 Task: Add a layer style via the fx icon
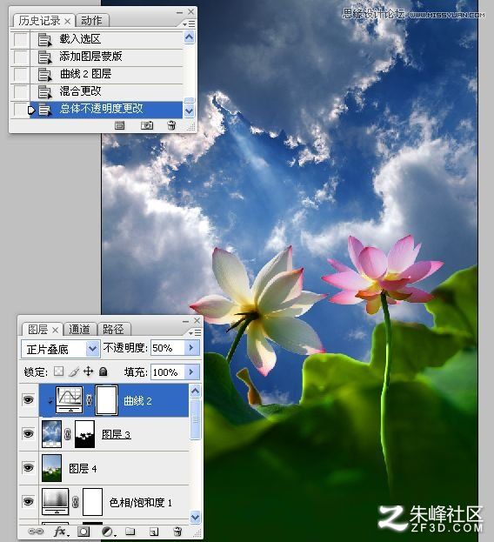click(x=60, y=532)
